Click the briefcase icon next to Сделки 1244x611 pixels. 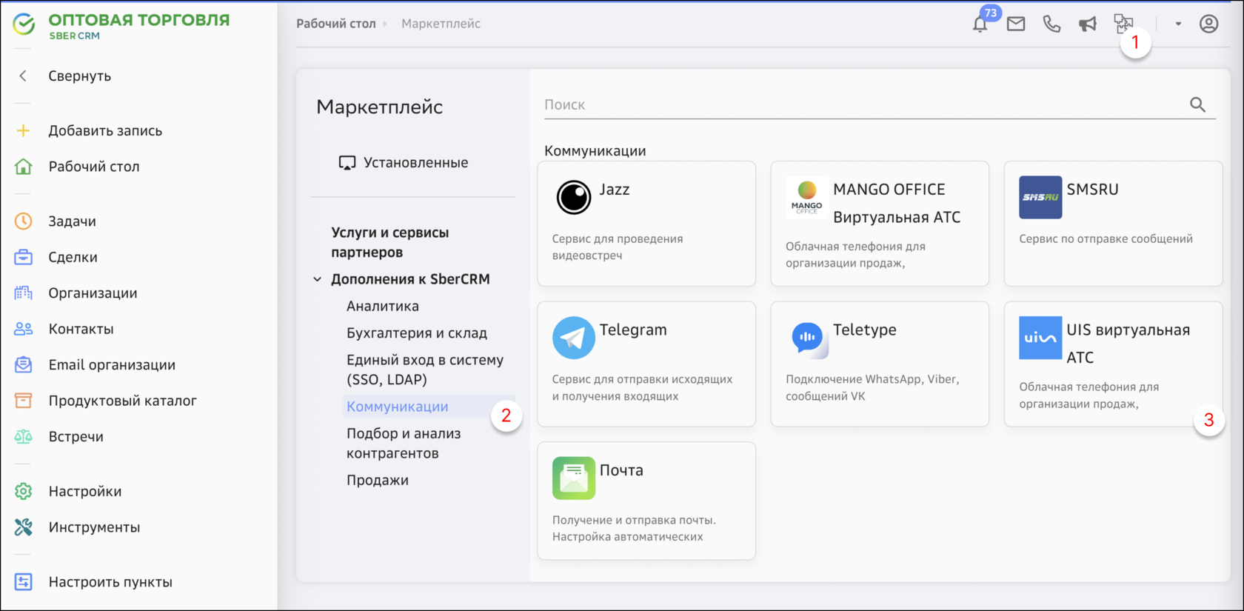click(23, 257)
